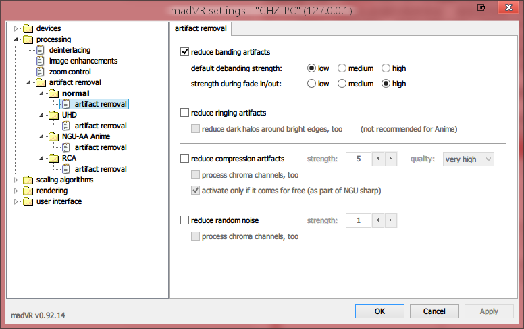Click compression artifacts strength field showing 5
Viewport: 524px width, 329px height.
[359, 159]
